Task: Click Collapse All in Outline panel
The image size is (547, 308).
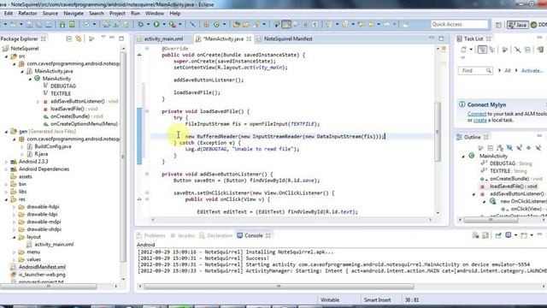Action: pyautogui.click(x=490, y=148)
